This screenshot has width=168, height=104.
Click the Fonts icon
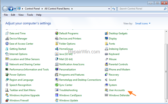pyautogui.click(x=106, y=44)
